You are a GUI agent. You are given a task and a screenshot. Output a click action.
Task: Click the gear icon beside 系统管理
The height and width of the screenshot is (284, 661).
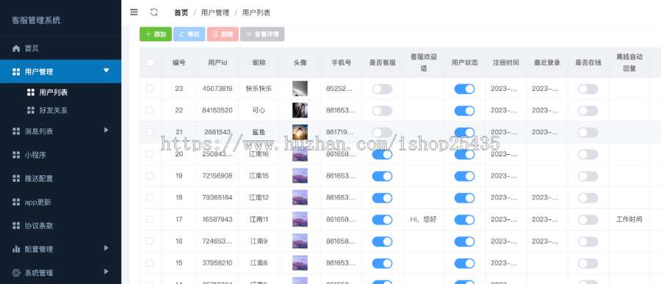point(16,272)
